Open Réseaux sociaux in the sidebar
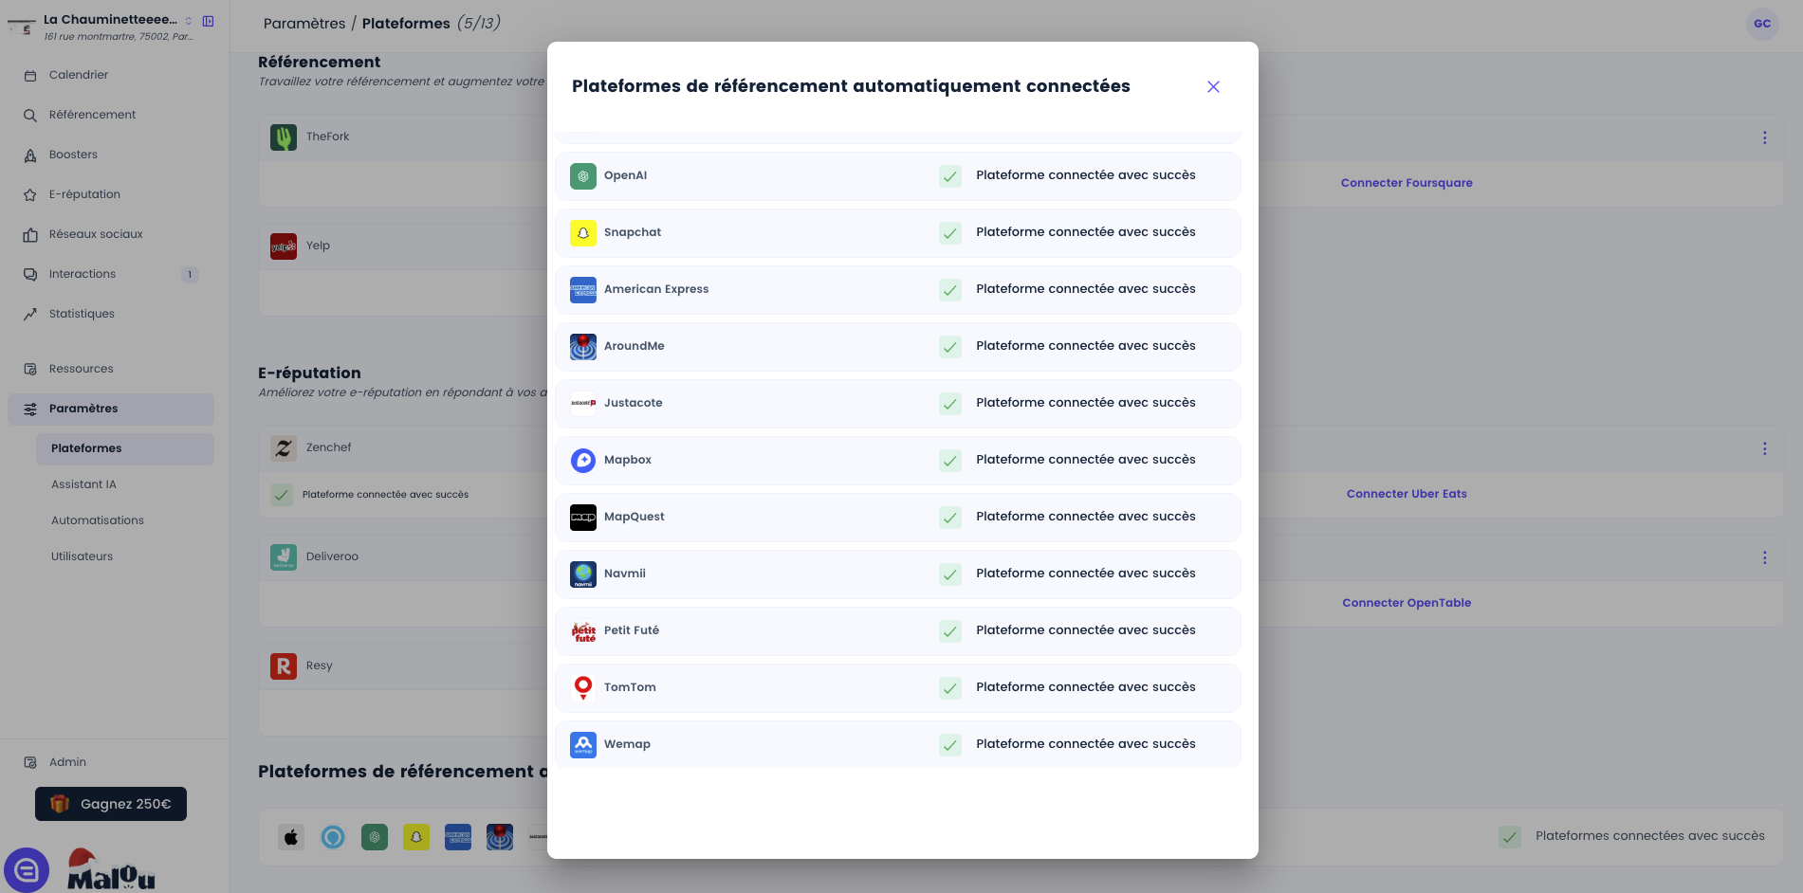Viewport: 1803px width, 893px height. (111, 234)
